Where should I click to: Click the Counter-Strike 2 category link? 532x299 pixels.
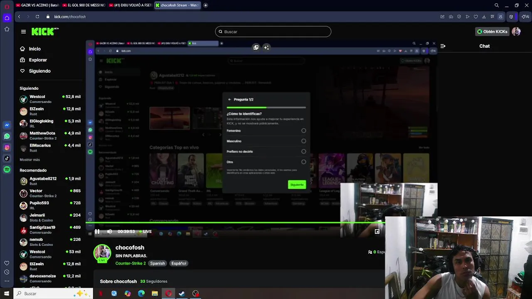pos(131,263)
